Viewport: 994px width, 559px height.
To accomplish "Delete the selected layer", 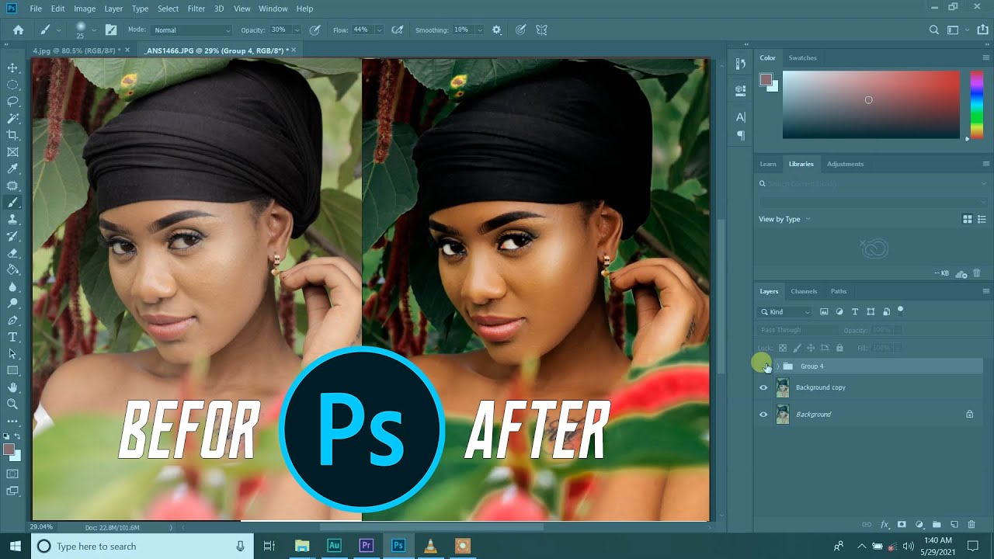I will pos(971,525).
